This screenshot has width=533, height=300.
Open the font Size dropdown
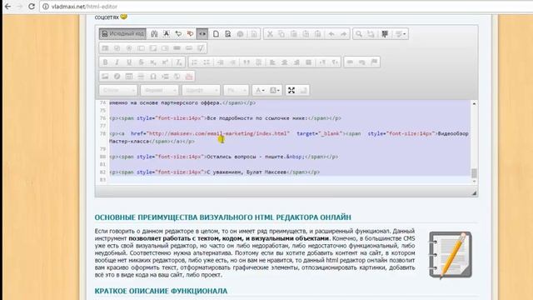coord(236,90)
